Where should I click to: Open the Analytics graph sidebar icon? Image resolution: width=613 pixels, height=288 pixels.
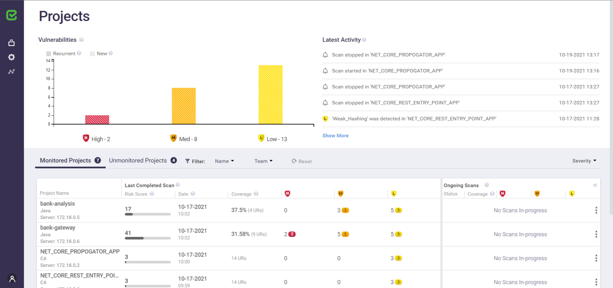12,71
